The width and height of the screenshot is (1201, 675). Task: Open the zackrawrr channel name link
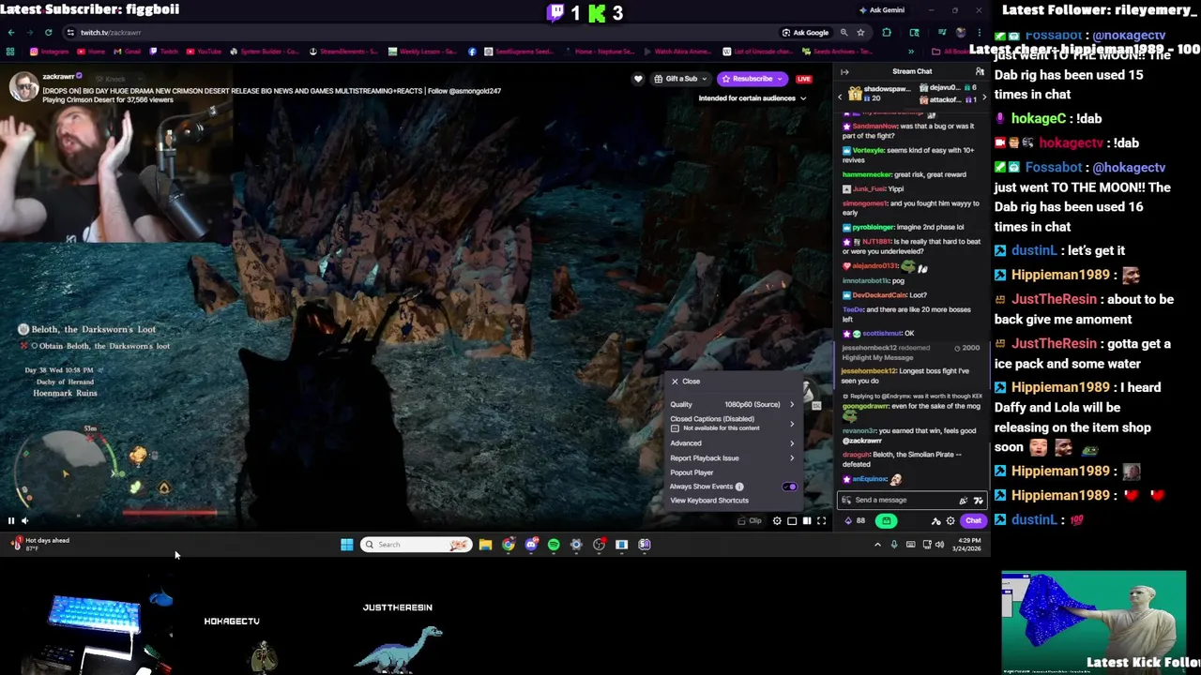point(58,77)
